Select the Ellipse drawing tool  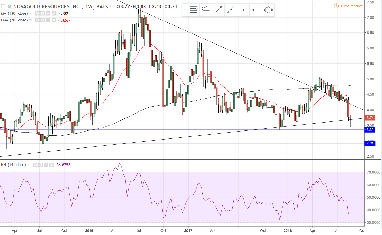tap(268, 10)
